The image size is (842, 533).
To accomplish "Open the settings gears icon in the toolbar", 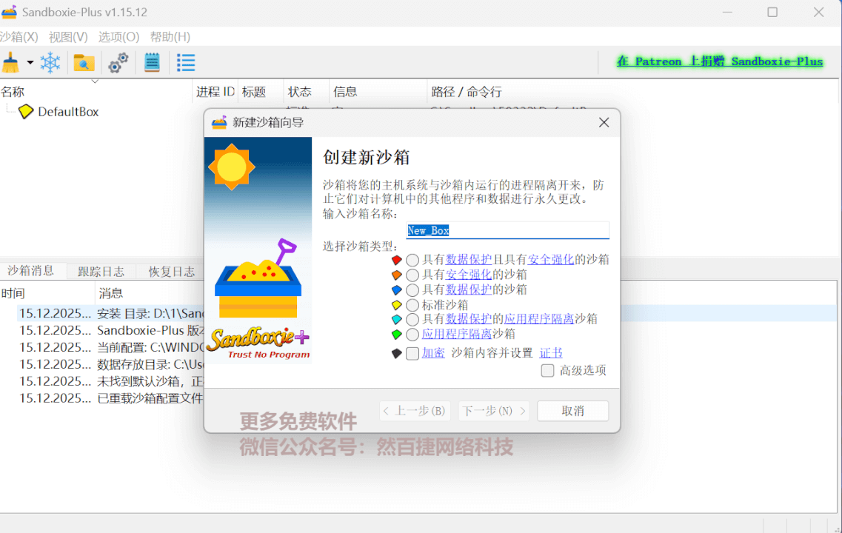I will click(116, 63).
